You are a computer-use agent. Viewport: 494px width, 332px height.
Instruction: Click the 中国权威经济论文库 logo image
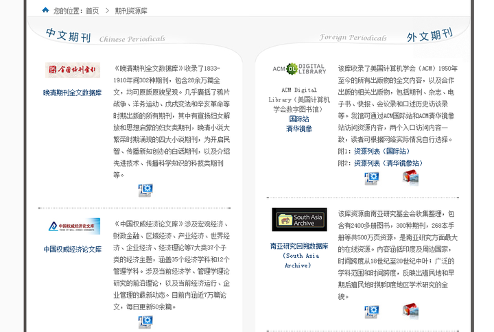point(73,226)
